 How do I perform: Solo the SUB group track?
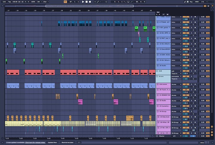191,71
